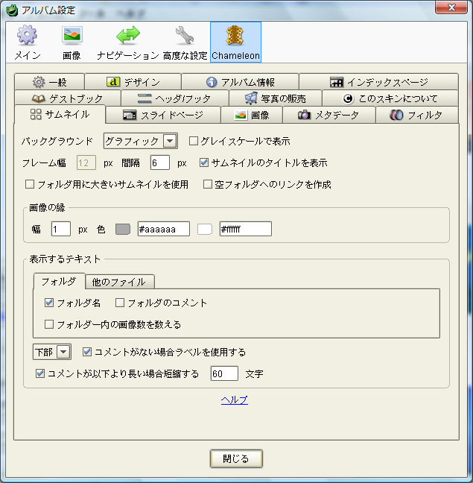The width and height of the screenshot is (473, 483).
Task: Click the frog icon in title bar
Action: (12, 10)
